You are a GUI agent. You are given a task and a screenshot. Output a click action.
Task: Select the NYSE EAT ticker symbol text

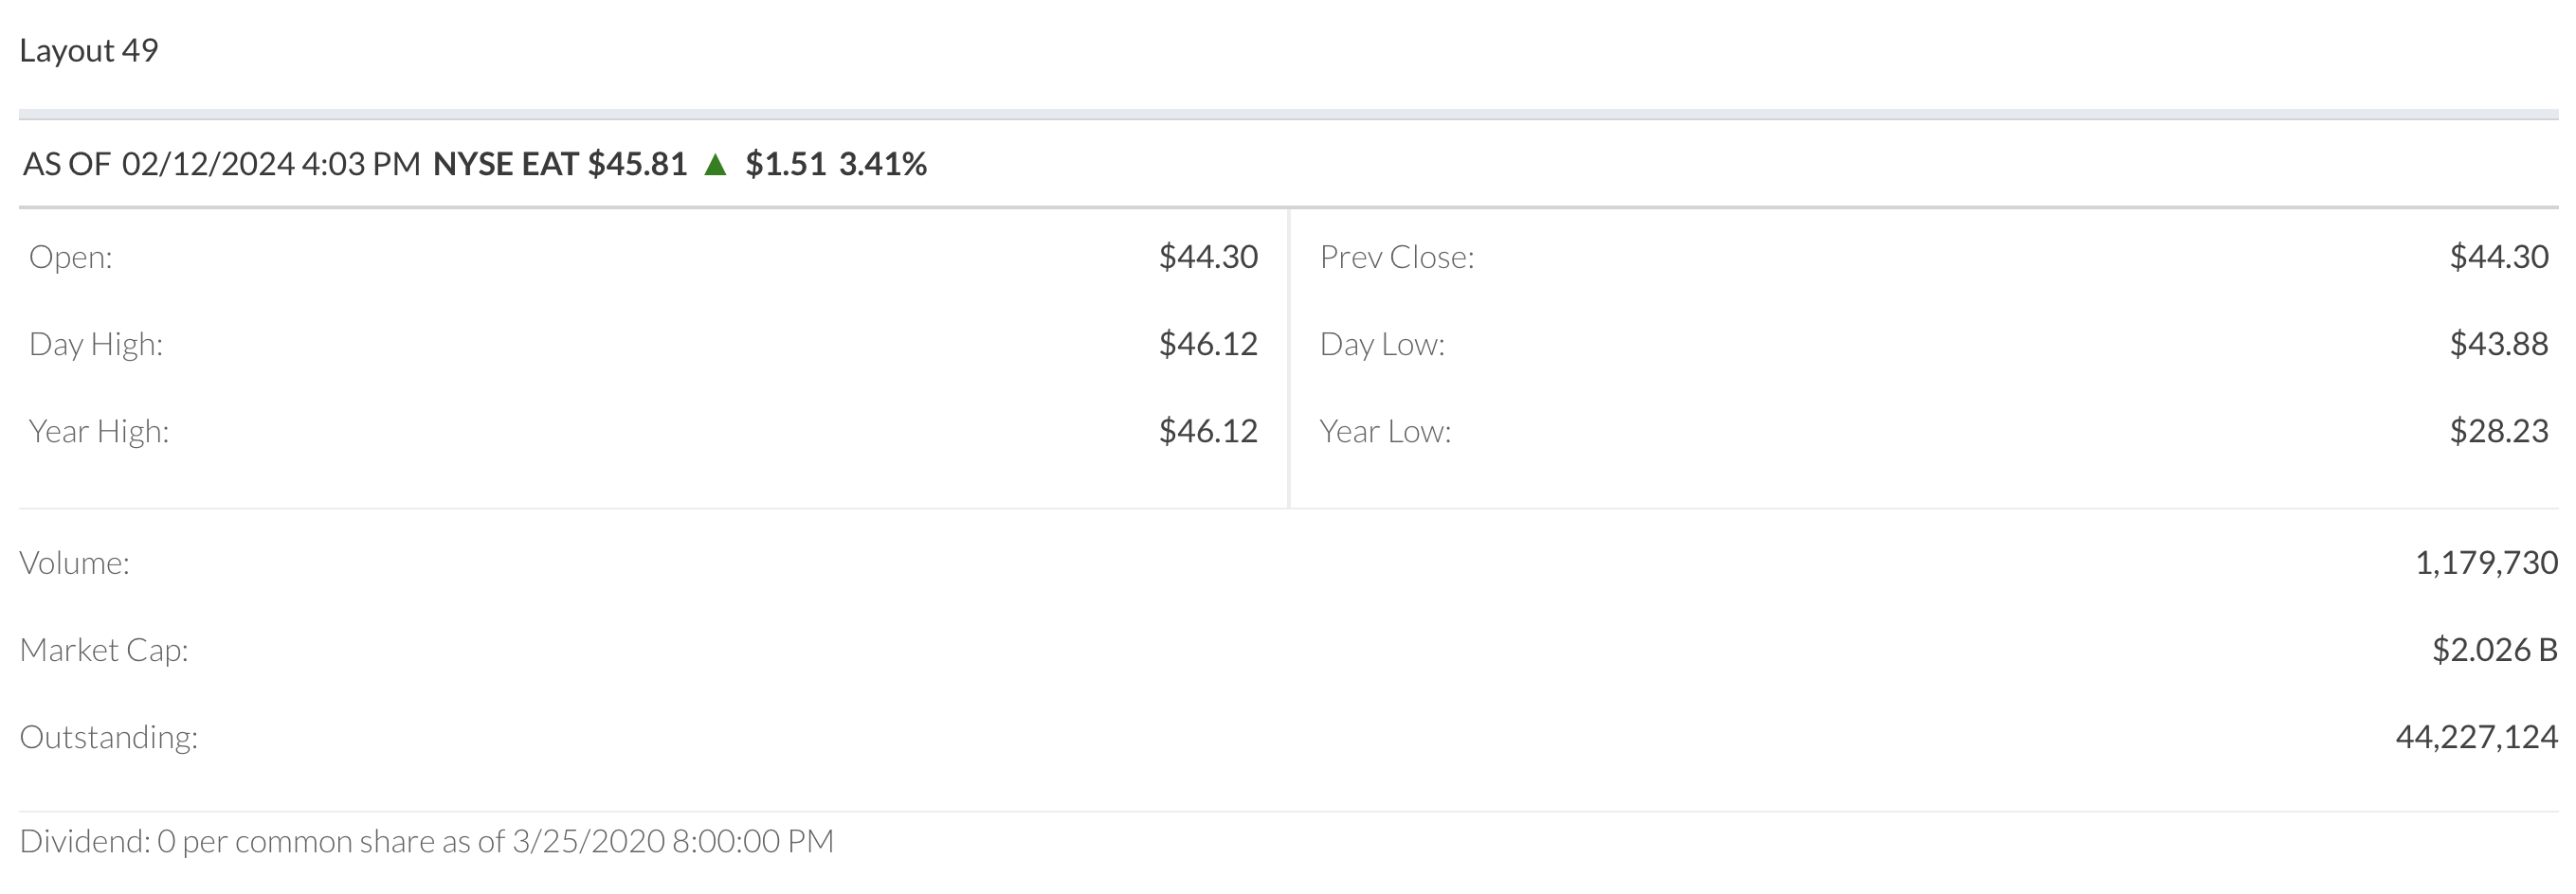pos(505,164)
